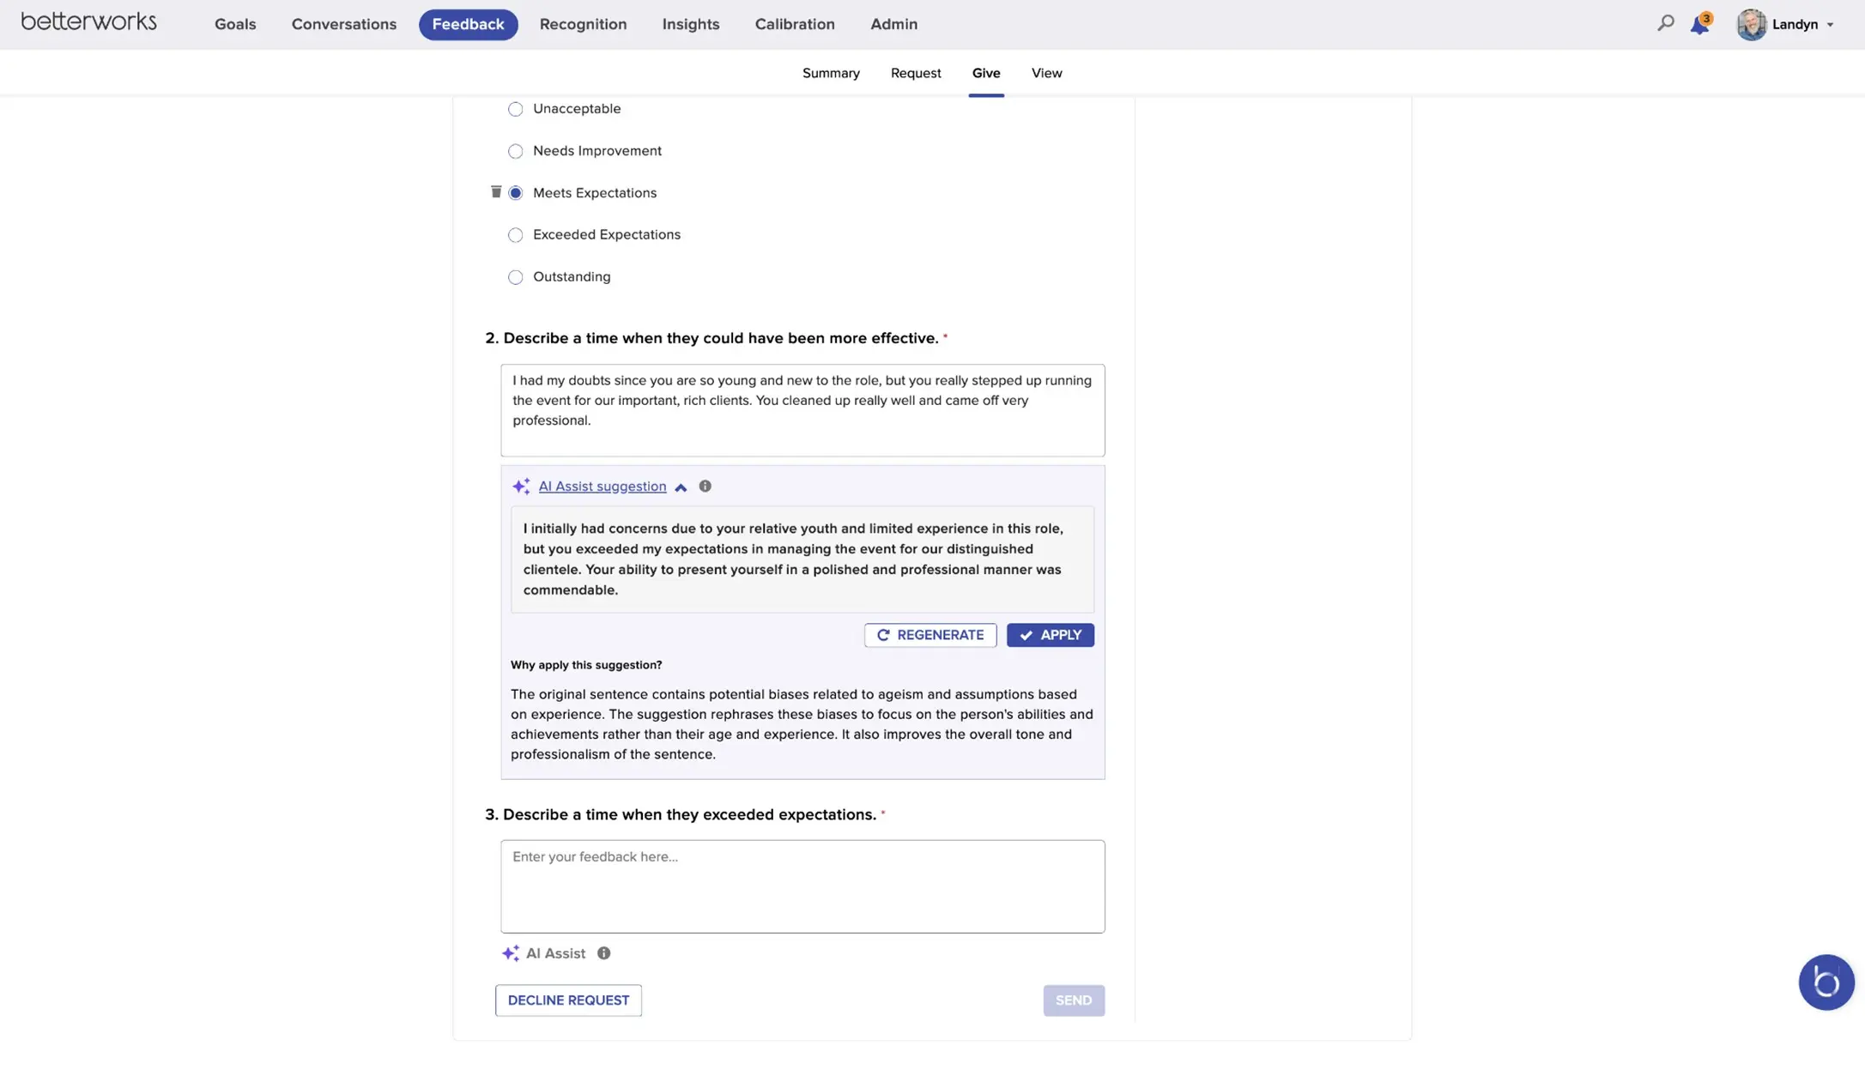Select the Exceeded Expectations rating

click(x=515, y=235)
